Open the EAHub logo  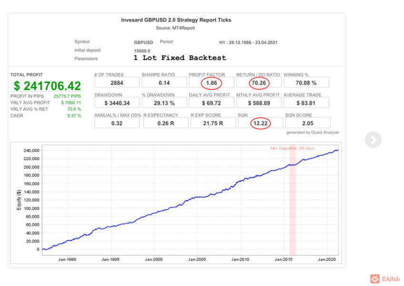coord(385,279)
